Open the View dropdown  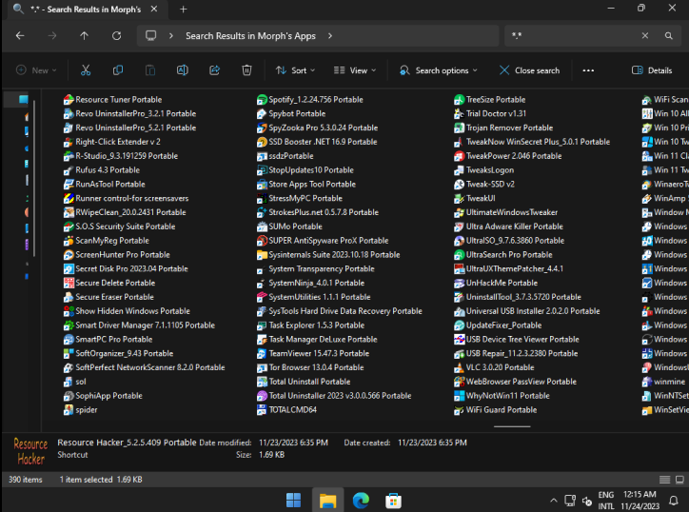[x=355, y=70]
